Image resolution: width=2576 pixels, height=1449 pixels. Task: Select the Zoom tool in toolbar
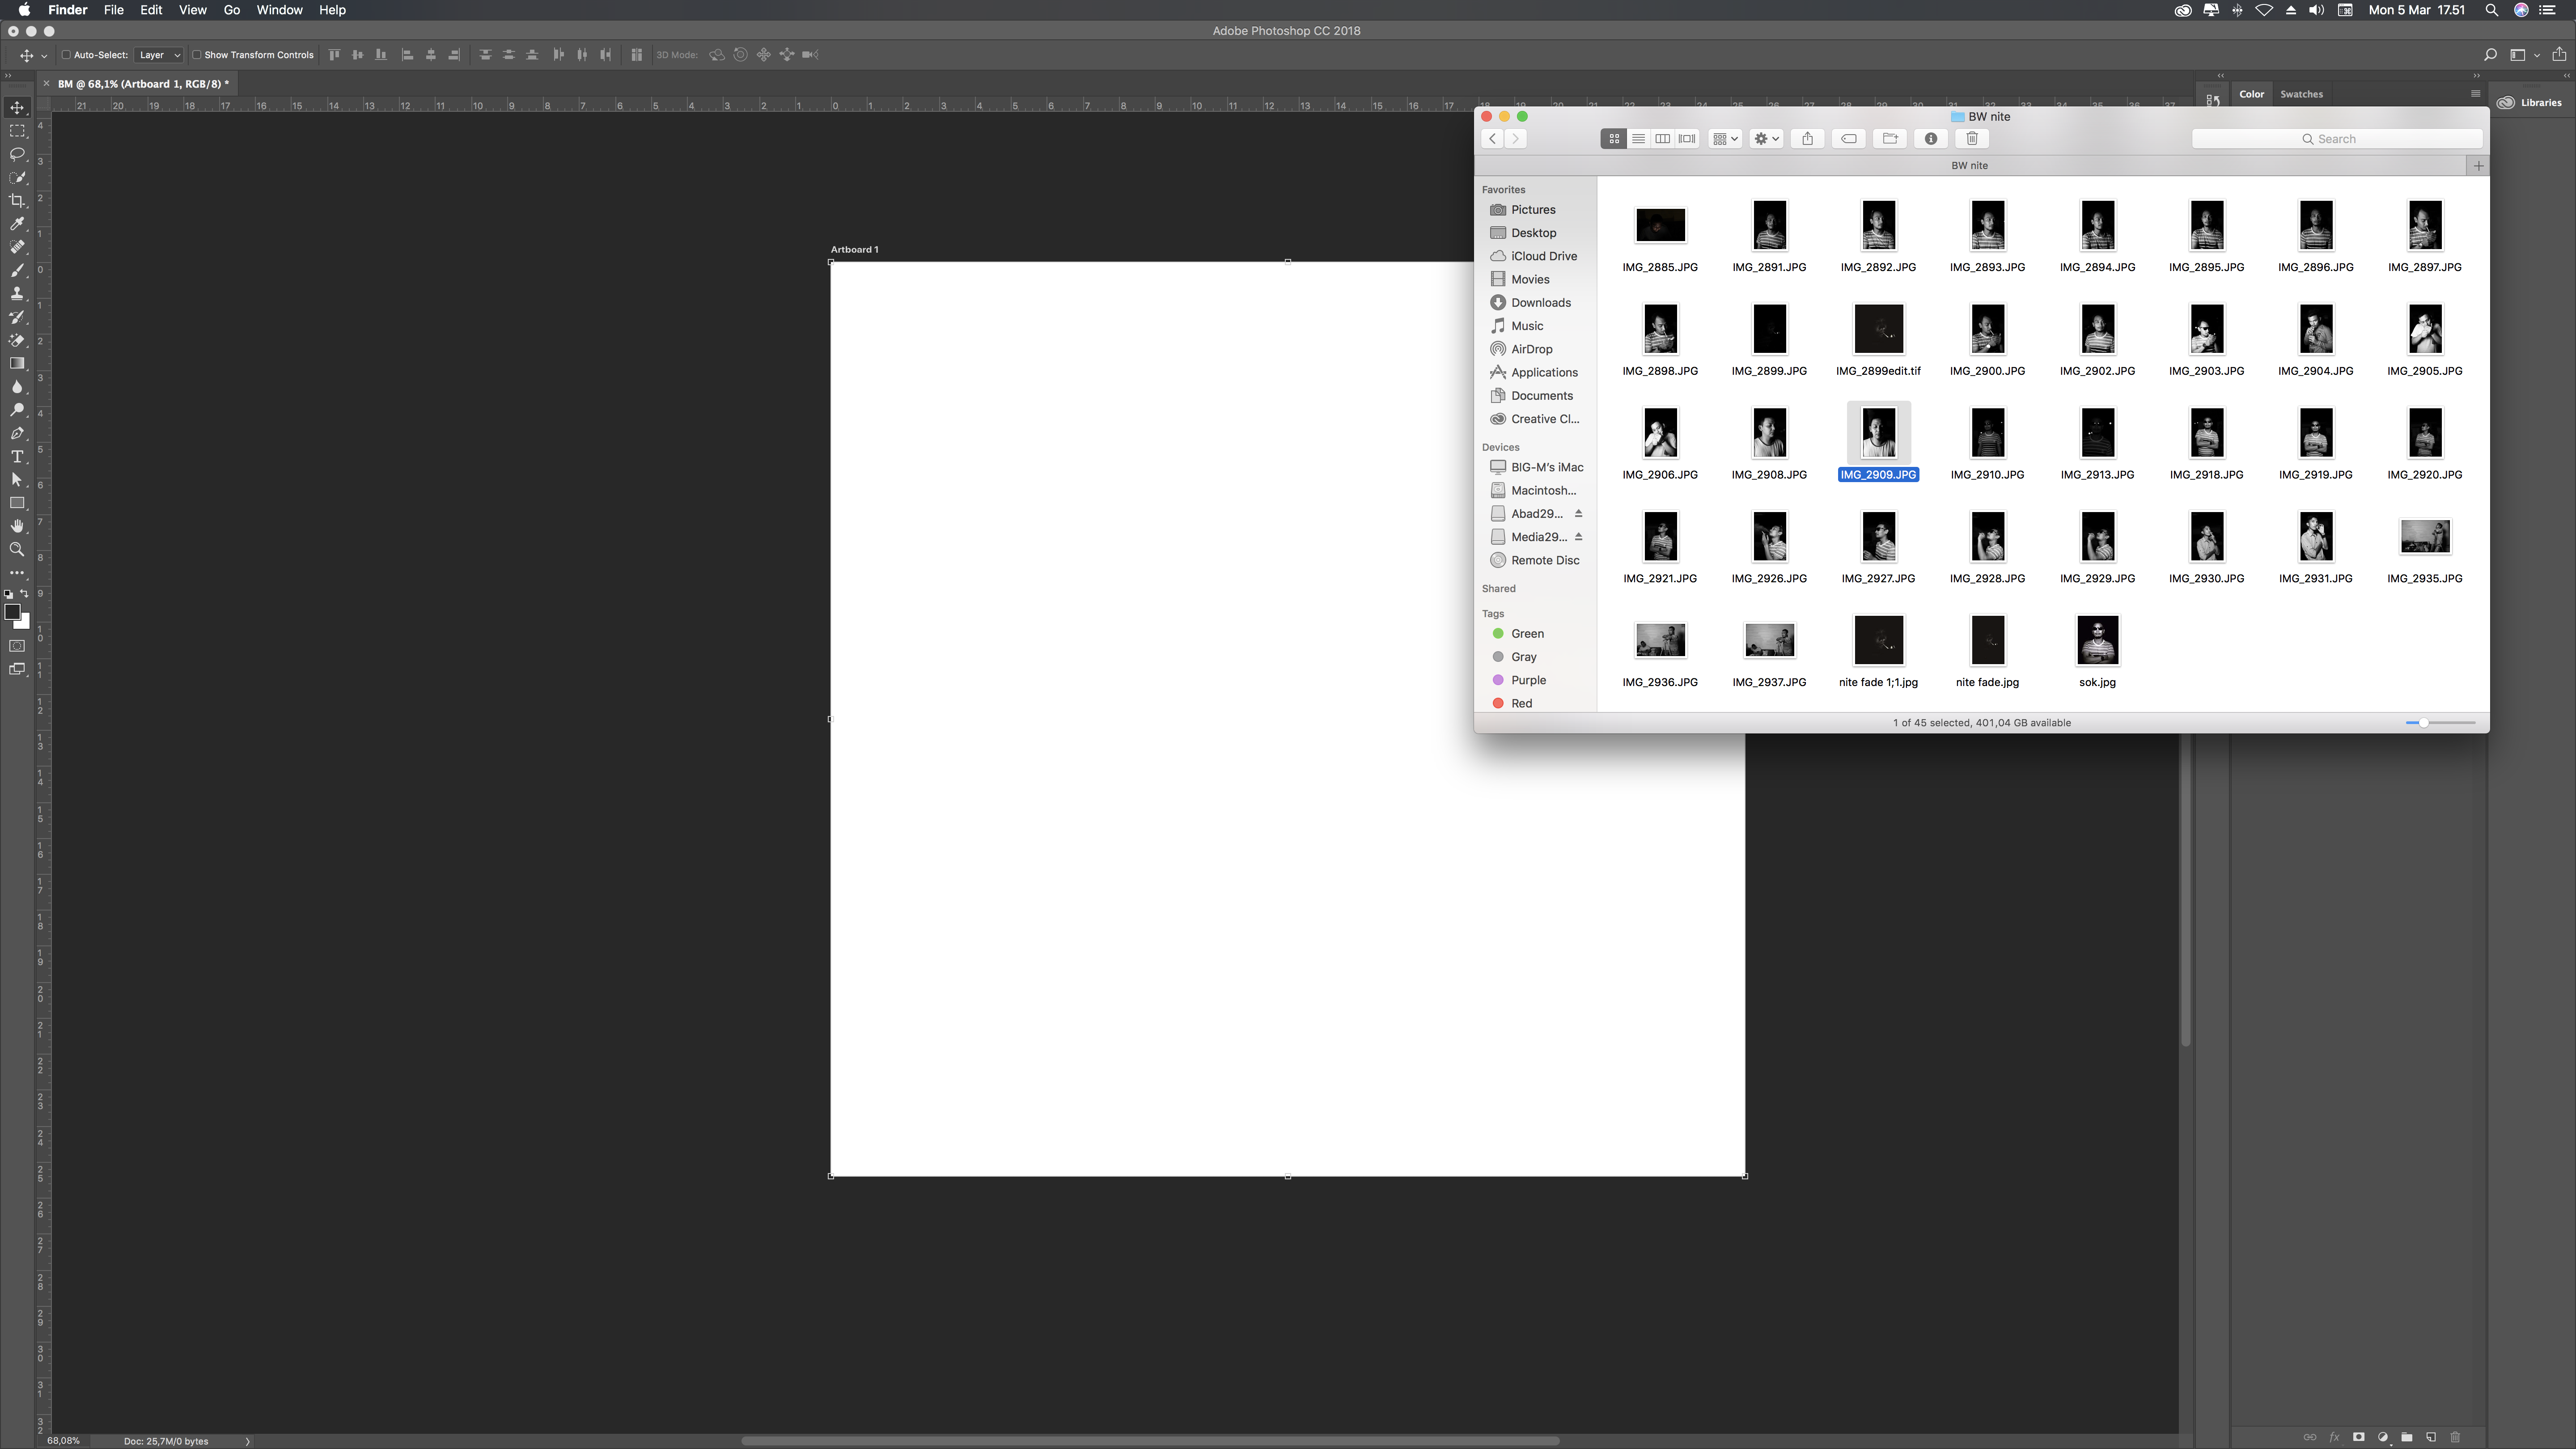17,549
